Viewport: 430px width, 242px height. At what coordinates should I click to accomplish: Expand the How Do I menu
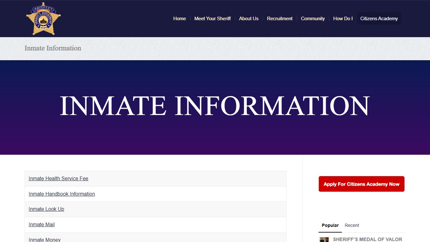tap(343, 19)
